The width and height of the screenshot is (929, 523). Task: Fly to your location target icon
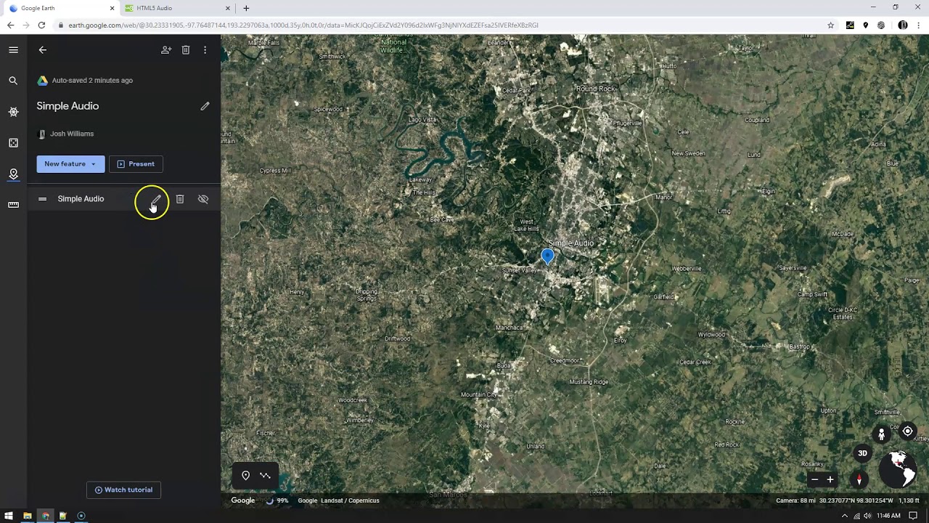coord(908,431)
